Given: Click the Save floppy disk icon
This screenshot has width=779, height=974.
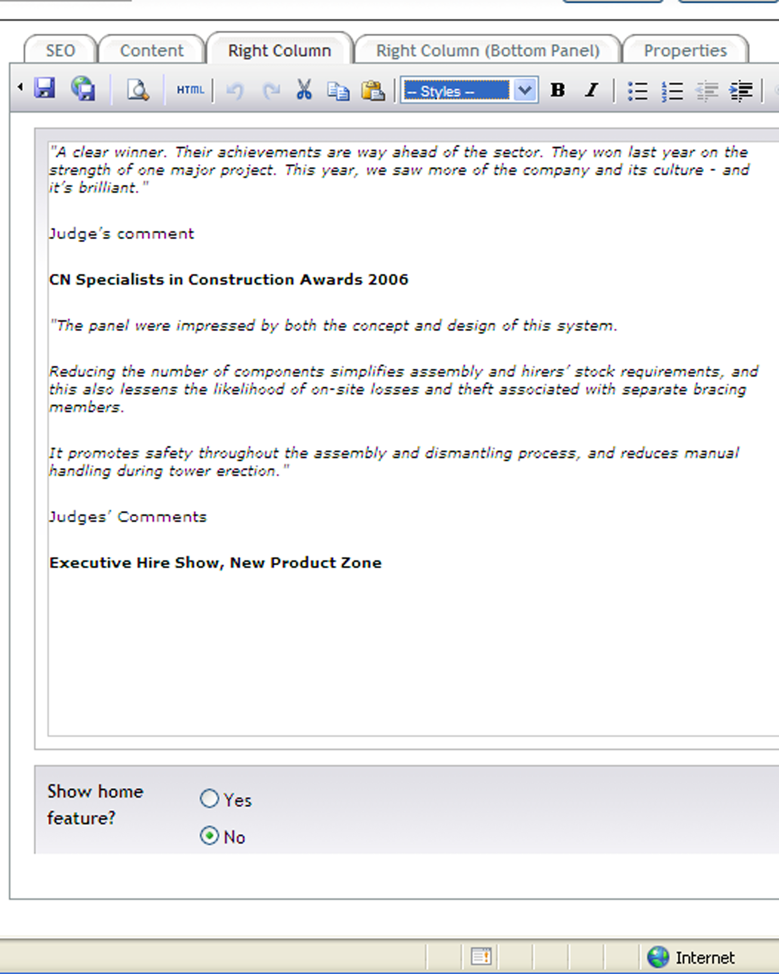Looking at the screenshot, I should 45,88.
